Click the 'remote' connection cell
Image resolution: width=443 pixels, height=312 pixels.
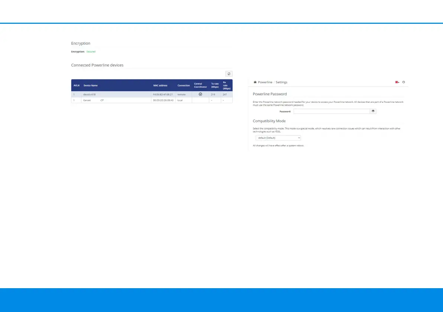click(x=184, y=94)
